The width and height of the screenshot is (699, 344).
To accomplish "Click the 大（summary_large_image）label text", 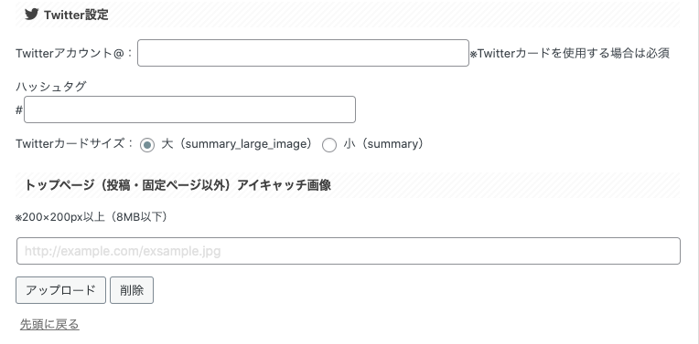I will (x=237, y=144).
